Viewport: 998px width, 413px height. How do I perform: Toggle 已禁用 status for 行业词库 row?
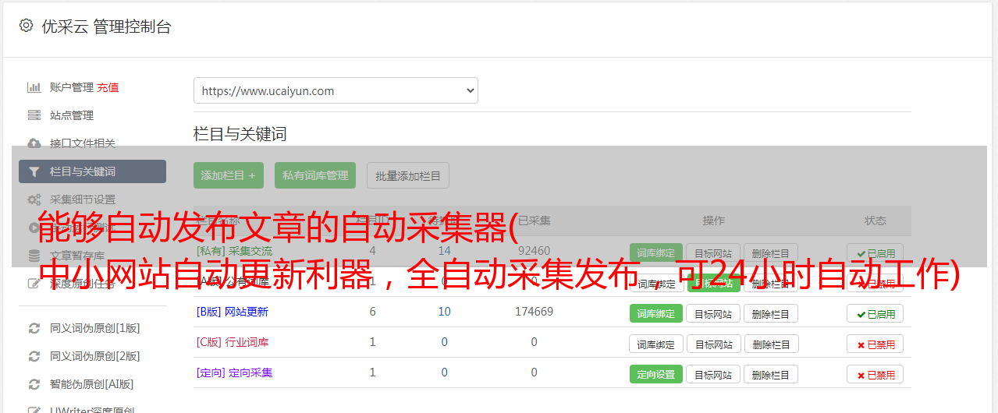(x=875, y=344)
